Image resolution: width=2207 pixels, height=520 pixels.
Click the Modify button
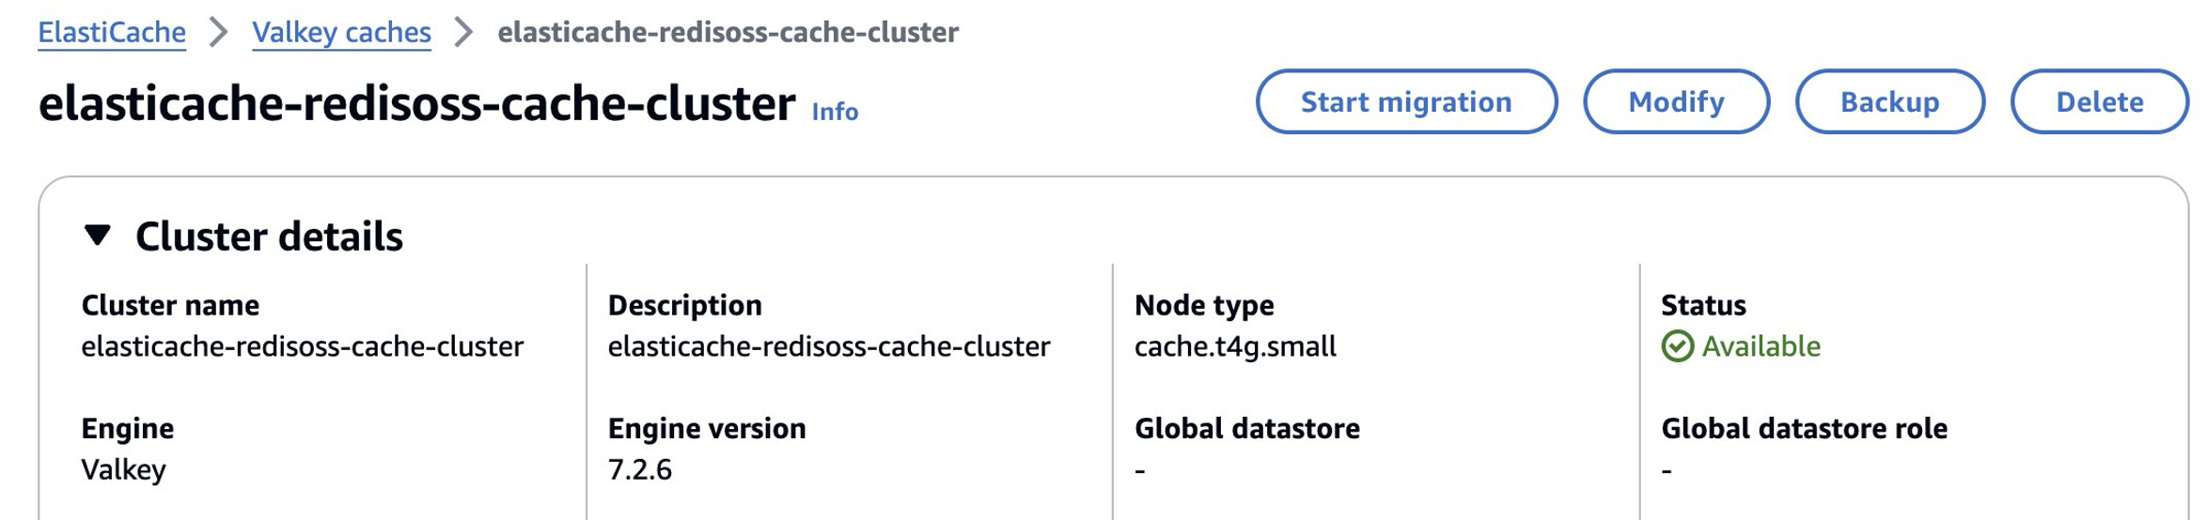[1676, 101]
